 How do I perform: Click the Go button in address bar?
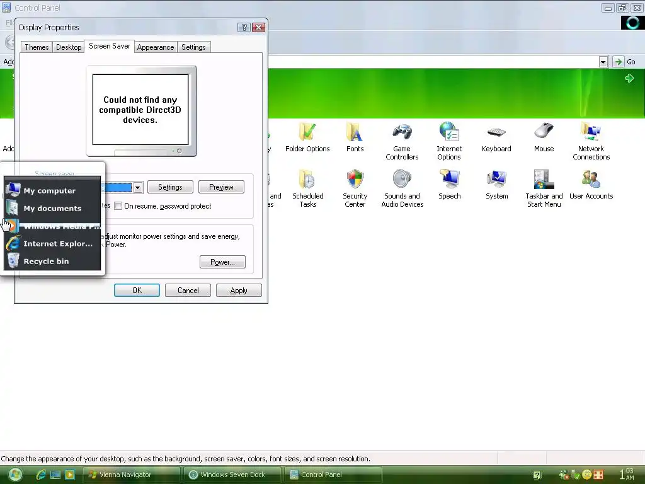[624, 62]
